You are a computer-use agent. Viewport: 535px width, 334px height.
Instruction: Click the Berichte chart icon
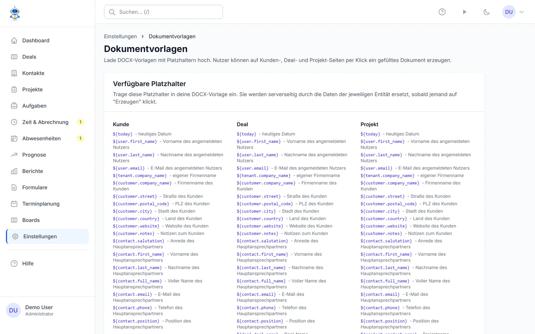pos(14,171)
